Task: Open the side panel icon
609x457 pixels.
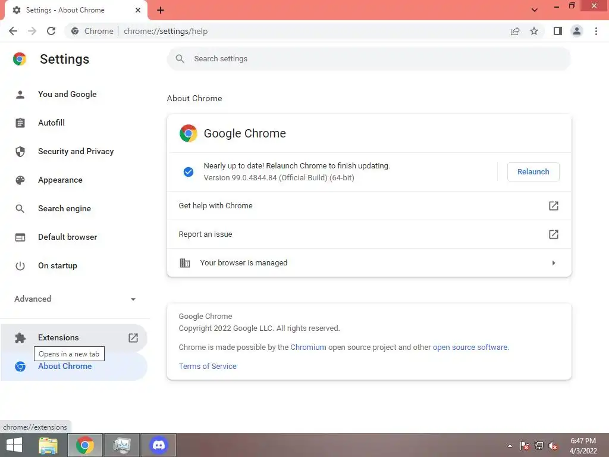Action: 558,31
